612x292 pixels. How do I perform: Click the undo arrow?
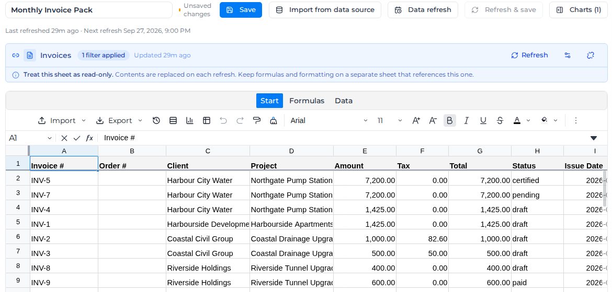pos(223,120)
